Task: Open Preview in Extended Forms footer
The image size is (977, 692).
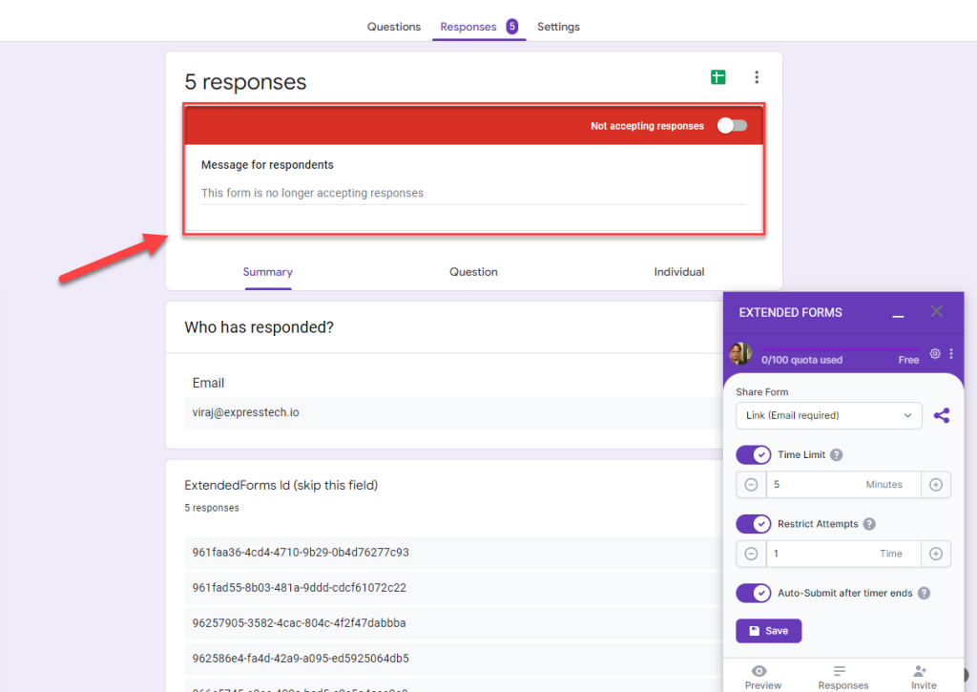Action: click(762, 677)
